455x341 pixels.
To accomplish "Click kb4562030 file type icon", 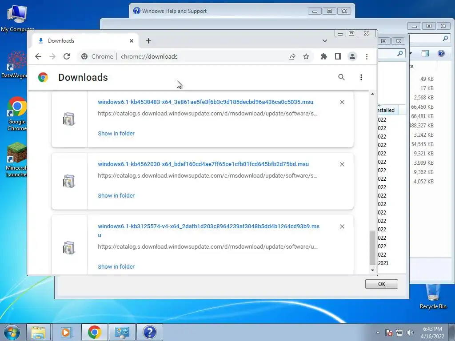I will tap(69, 181).
